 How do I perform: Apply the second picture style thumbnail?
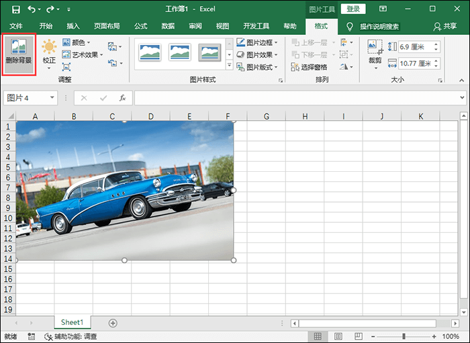pyautogui.click(x=179, y=52)
